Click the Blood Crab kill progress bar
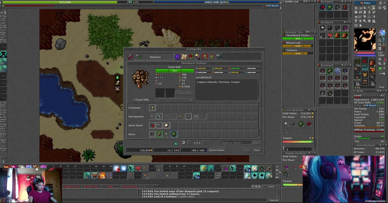Viewport: 388px width, 203px height. pyautogui.click(x=298, y=46)
